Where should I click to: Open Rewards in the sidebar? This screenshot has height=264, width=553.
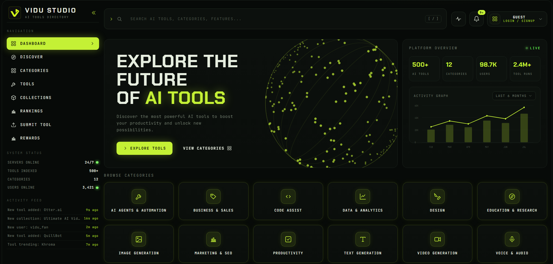coord(53,138)
